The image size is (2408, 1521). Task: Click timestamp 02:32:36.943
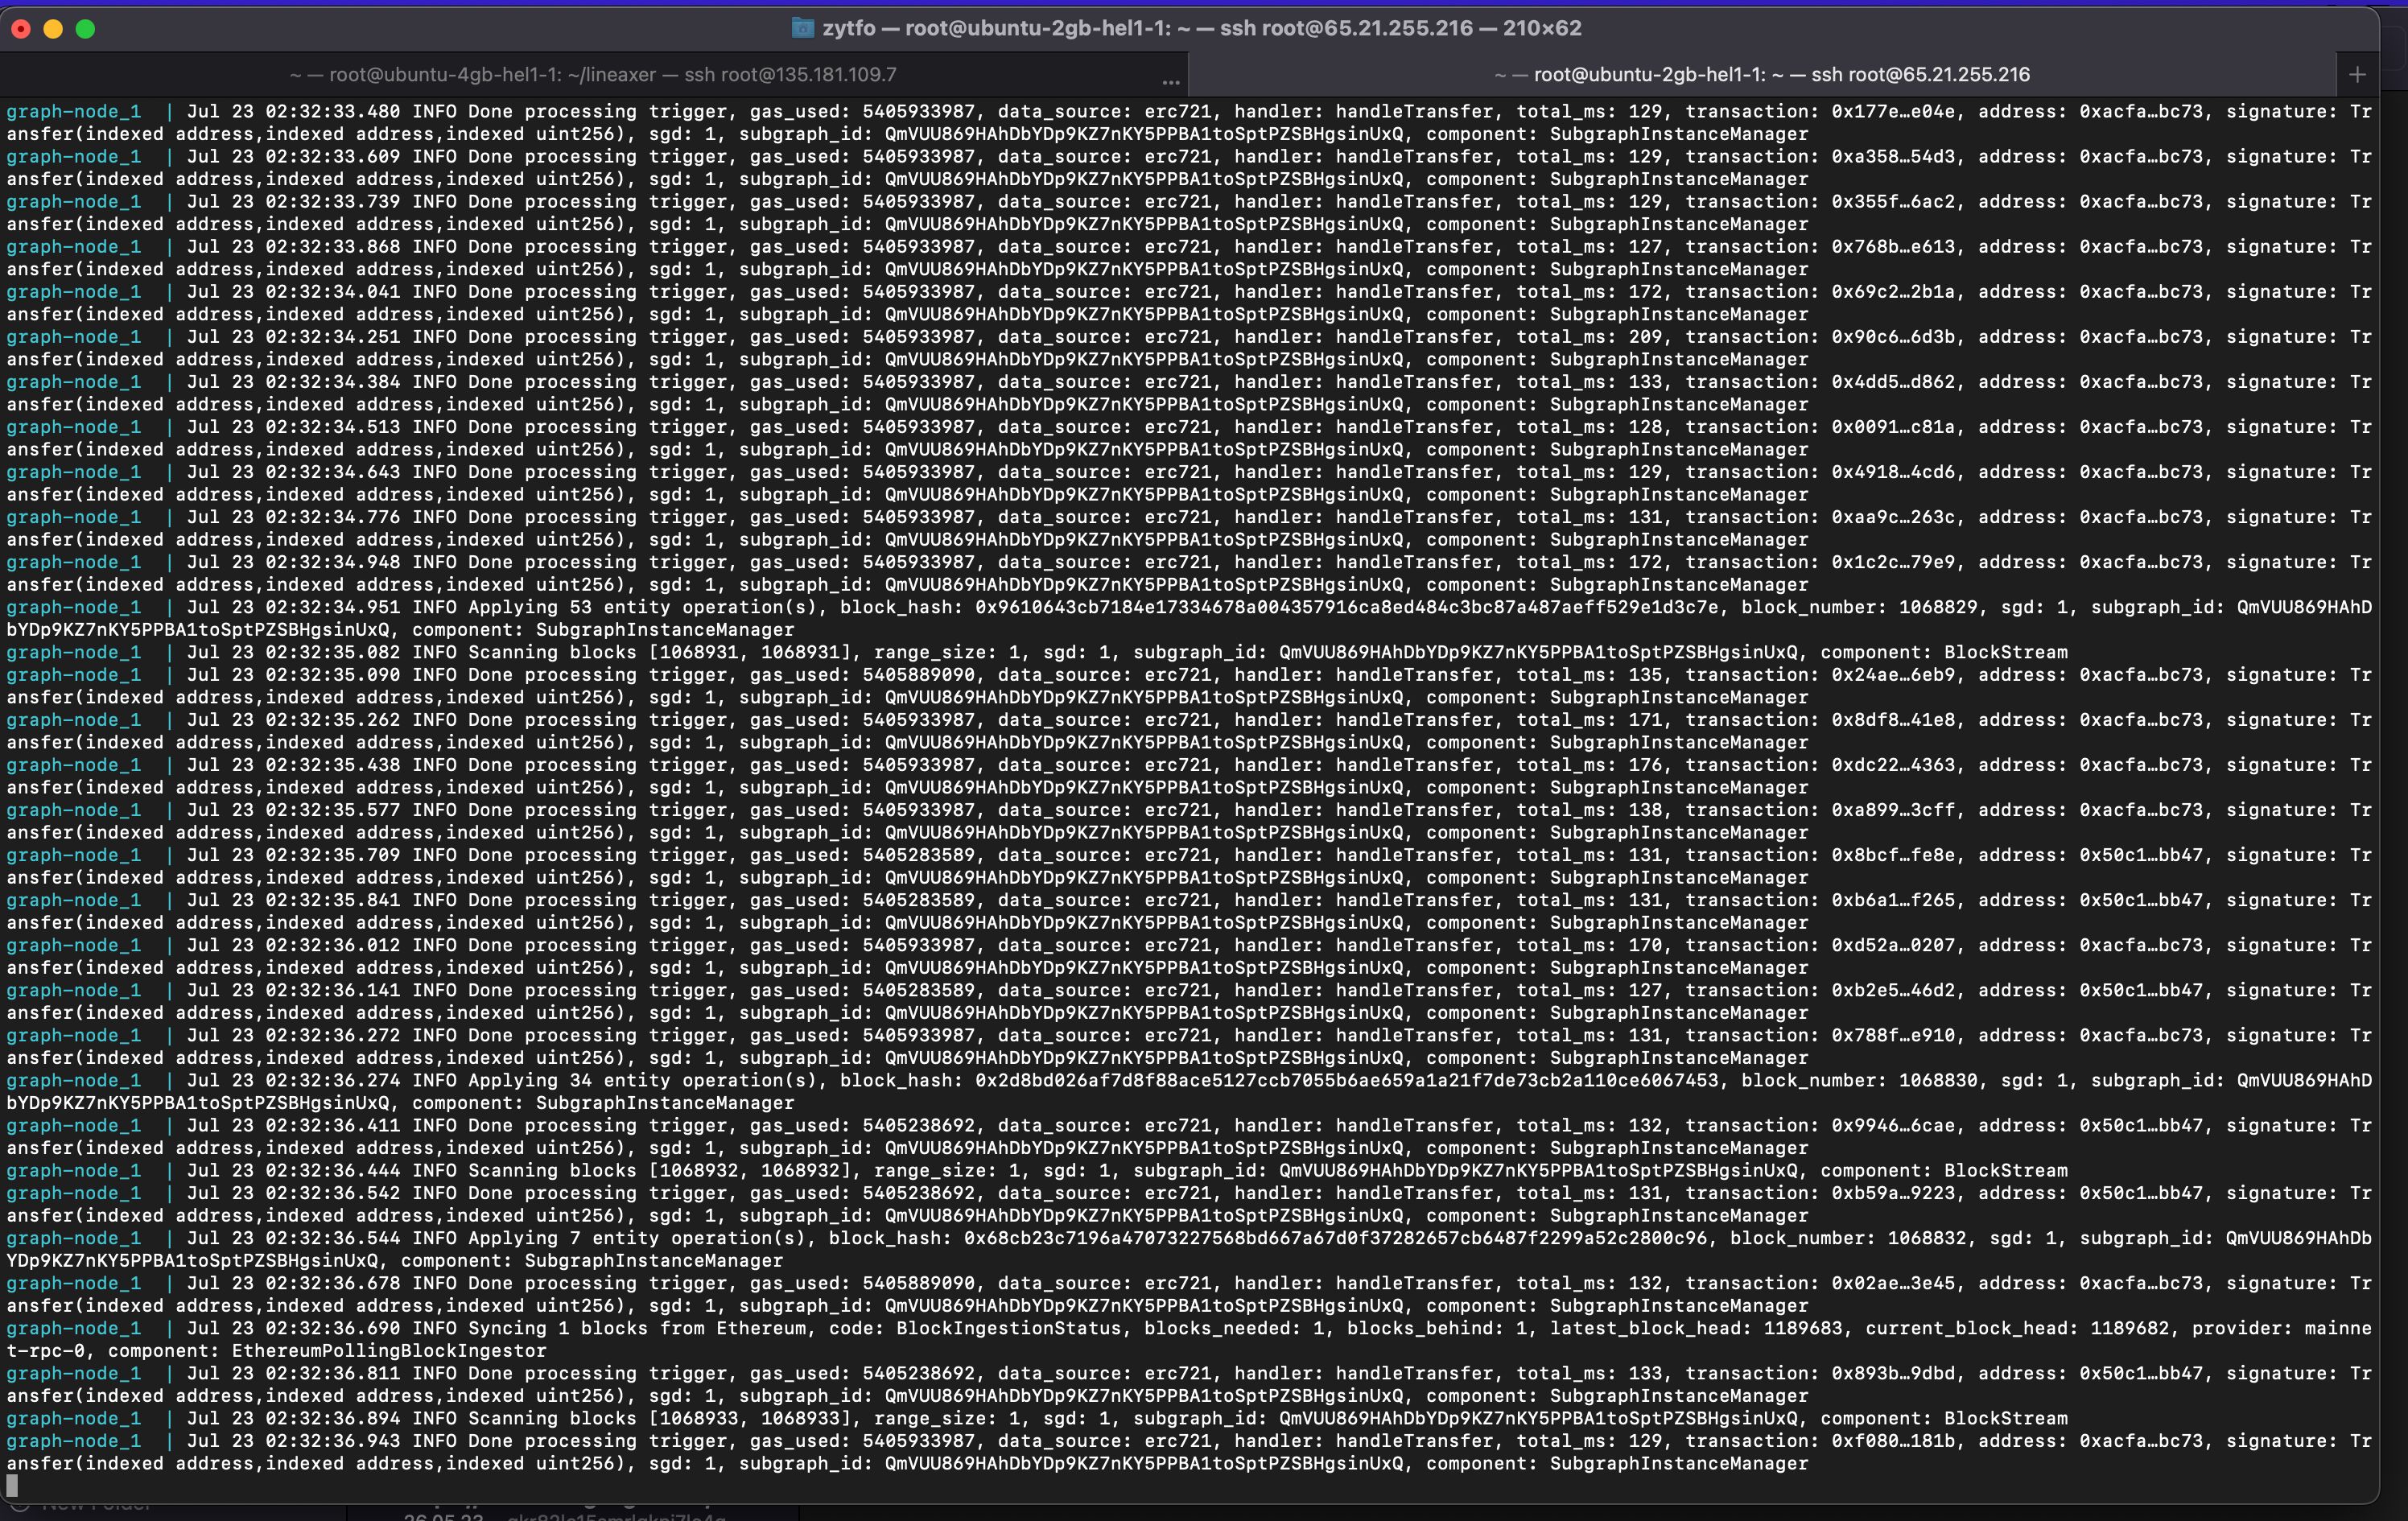[x=332, y=1441]
